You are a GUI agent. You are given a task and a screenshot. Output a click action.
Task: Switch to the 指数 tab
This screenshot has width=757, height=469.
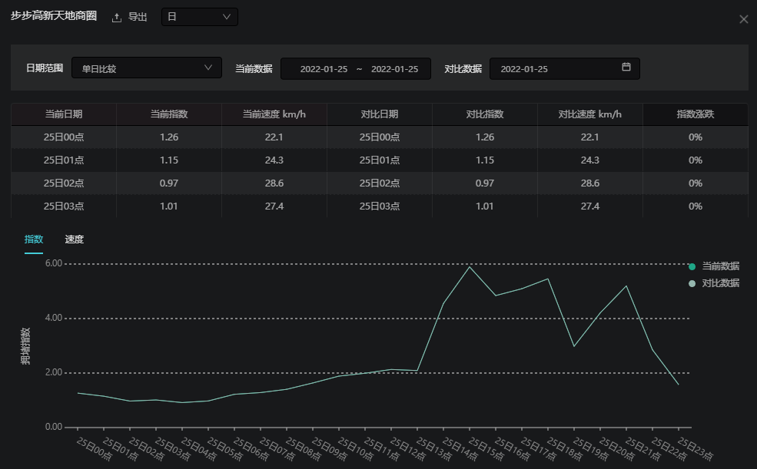click(x=34, y=239)
